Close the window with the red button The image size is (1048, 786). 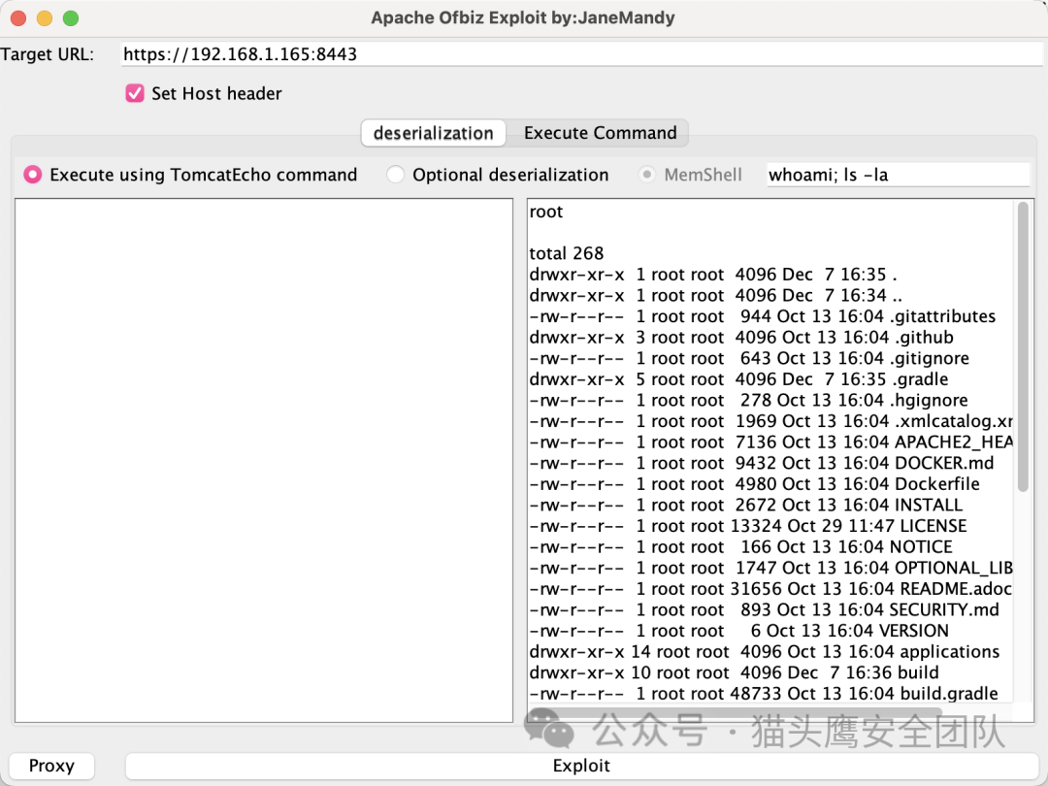tap(18, 18)
